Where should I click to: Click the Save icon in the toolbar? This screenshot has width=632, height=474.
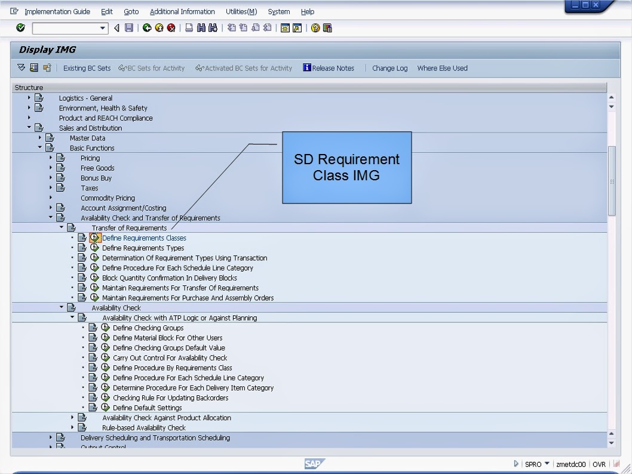tap(128, 27)
